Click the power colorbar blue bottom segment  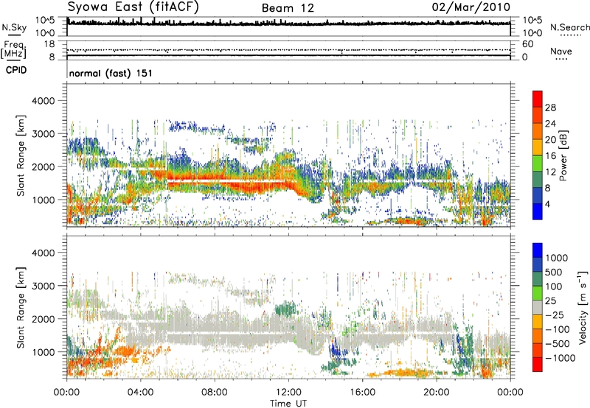coord(538,211)
